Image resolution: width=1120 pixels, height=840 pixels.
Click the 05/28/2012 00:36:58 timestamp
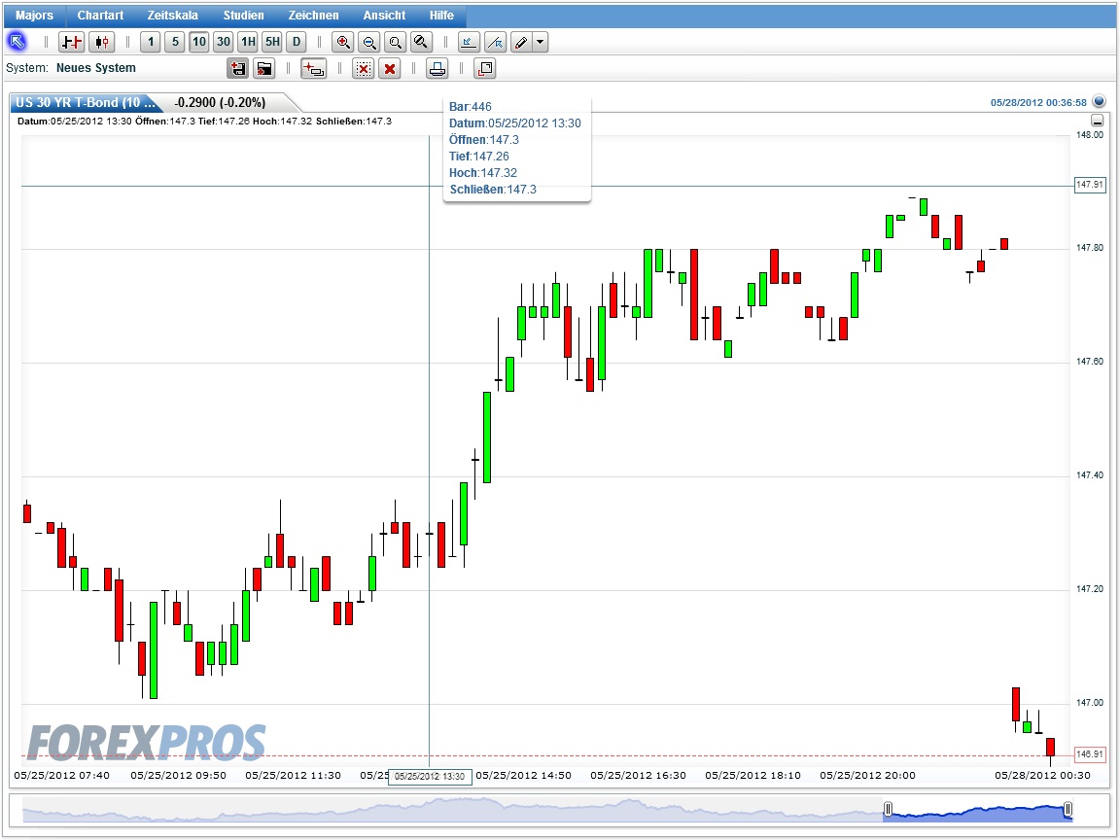coord(1038,102)
